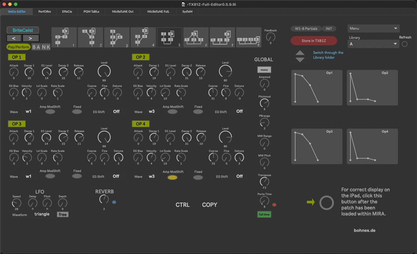Toggle the mono mode button
This screenshot has height=254, width=417.
pyautogui.click(x=264, y=70)
